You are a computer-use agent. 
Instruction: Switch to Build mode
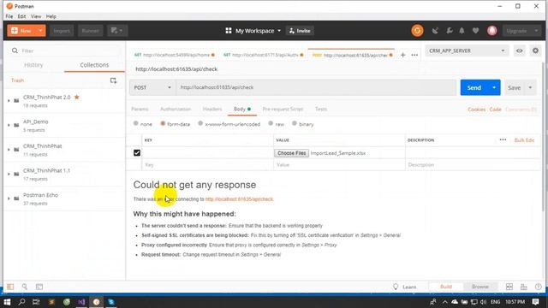[x=446, y=287]
